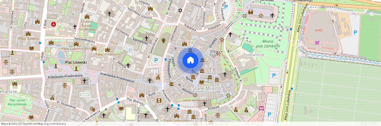Screen dimensions: 381x126
Task: Click the Lubartowska street label
Action: click(174, 34)
